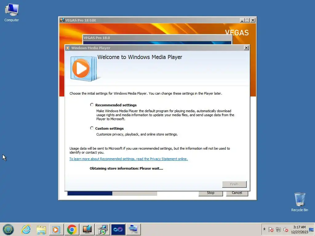Screen dimensions: 315x236
Task: Select the Recycle Bin desktop icon
Action: [300, 202]
